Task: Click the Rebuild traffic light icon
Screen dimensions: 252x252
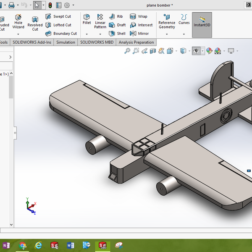Action: tap(50, 5)
